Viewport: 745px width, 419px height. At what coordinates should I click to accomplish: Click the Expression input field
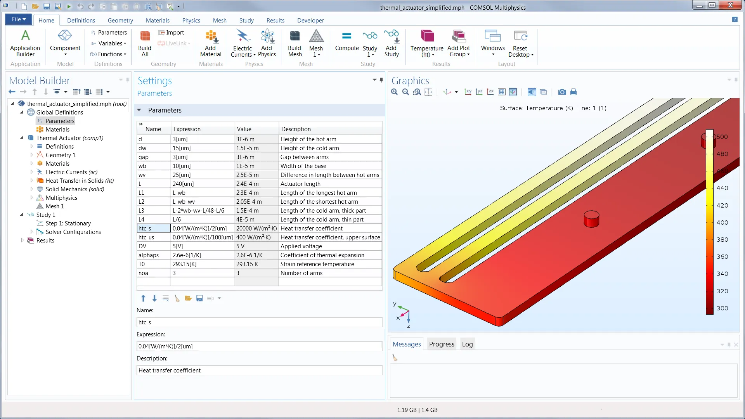(x=259, y=346)
